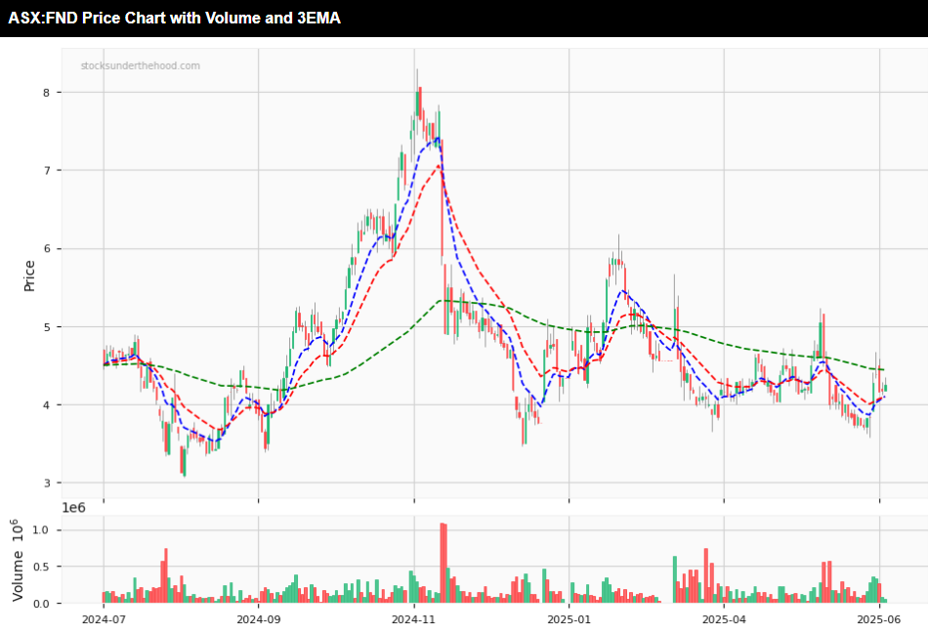Viewport: 928px width, 634px height.
Task: Select the 2025-01 date tick label
Action: pyautogui.click(x=569, y=619)
